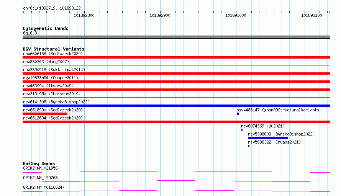Select variant label nsv463994 (Itsara2009)
341x196 pixels.
[48, 86]
